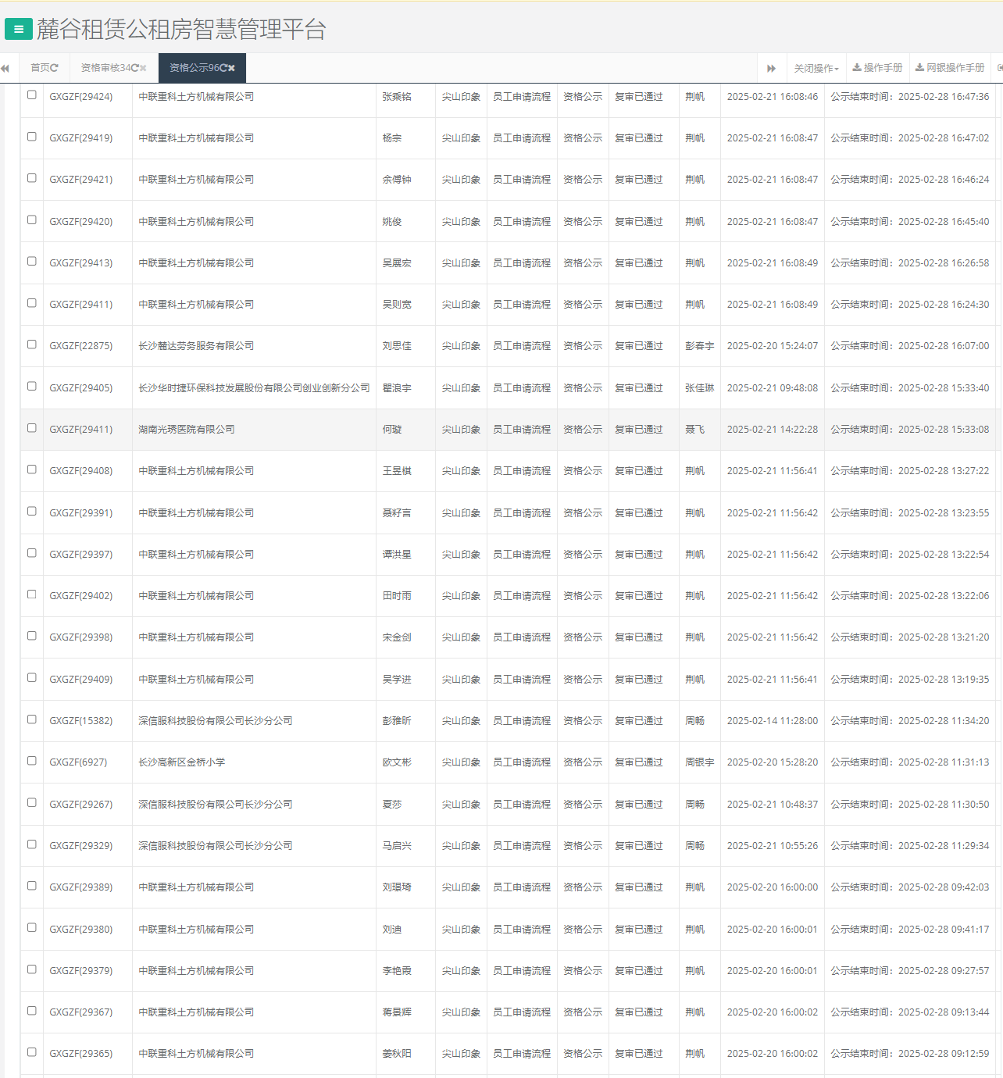Check the box for record GXGZF(29424)

click(x=32, y=95)
